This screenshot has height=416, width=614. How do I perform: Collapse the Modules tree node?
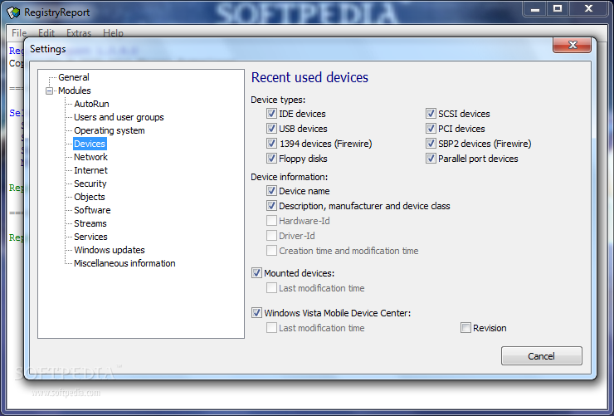(49, 91)
